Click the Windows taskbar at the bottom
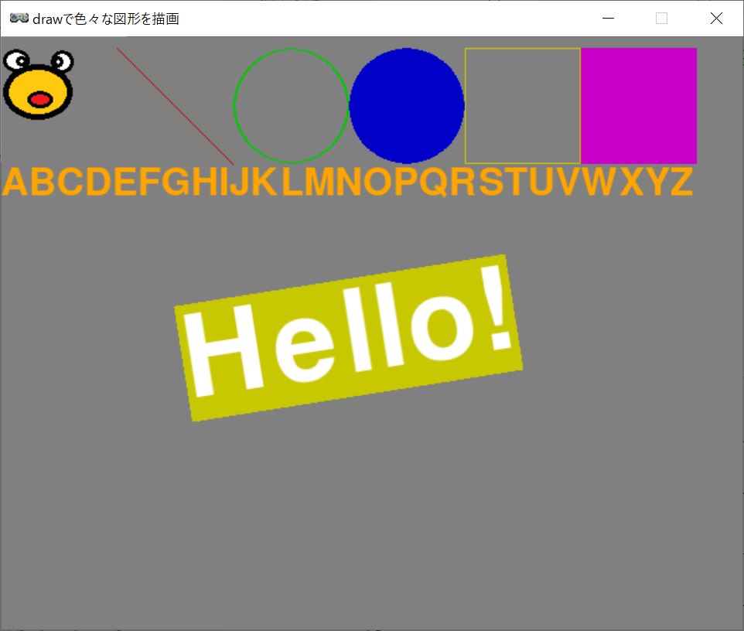This screenshot has height=631, width=744. coord(372,628)
